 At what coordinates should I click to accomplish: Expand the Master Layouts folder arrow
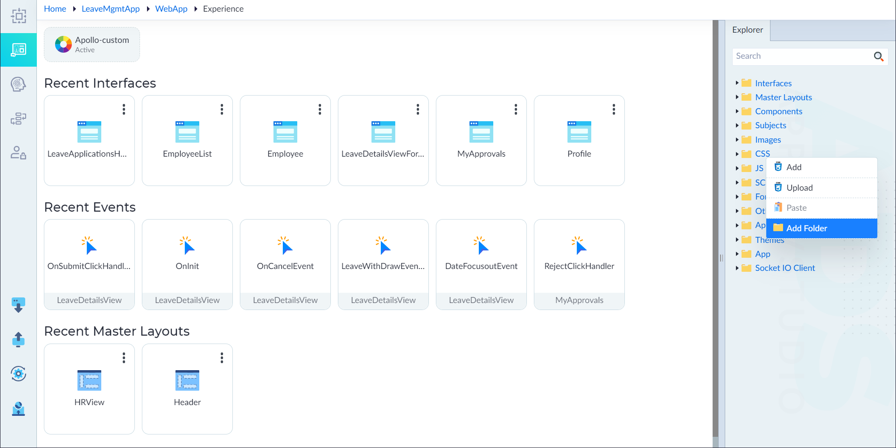tap(737, 97)
